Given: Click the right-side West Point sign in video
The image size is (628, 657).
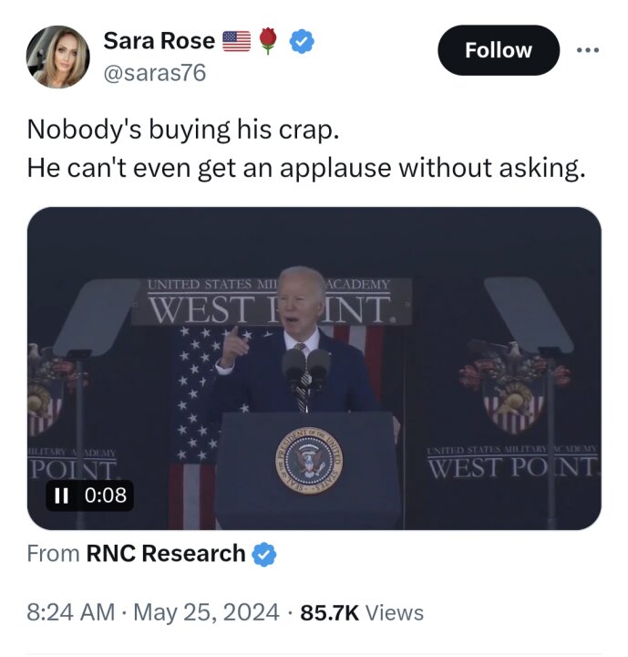Looking at the screenshot, I should 513,464.
